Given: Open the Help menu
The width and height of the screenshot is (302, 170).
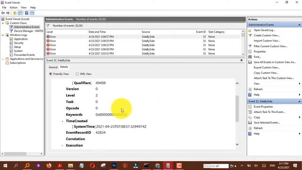Looking at the screenshot, I should [x=33, y=8].
